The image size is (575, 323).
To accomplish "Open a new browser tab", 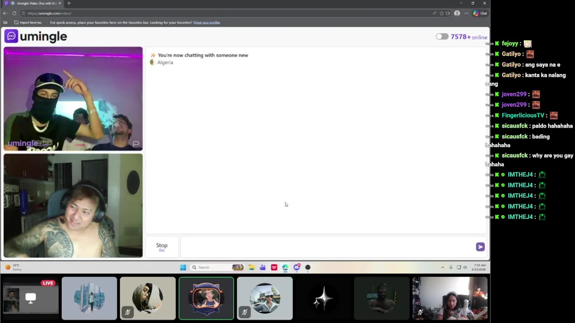I will 69,3.
